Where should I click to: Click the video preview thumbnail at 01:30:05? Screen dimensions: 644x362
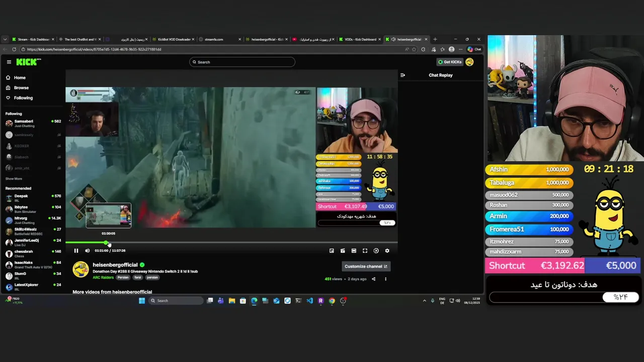[108, 216]
